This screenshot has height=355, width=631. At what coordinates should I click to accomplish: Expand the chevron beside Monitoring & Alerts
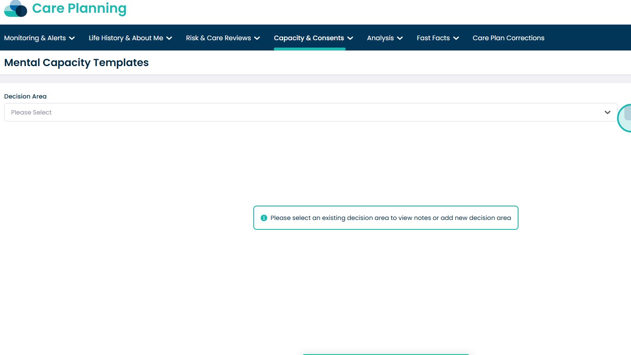coord(72,38)
